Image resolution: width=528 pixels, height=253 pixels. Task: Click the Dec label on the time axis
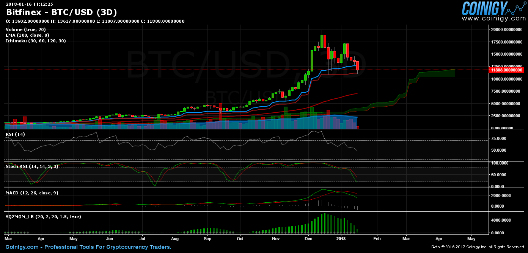coord(308,239)
